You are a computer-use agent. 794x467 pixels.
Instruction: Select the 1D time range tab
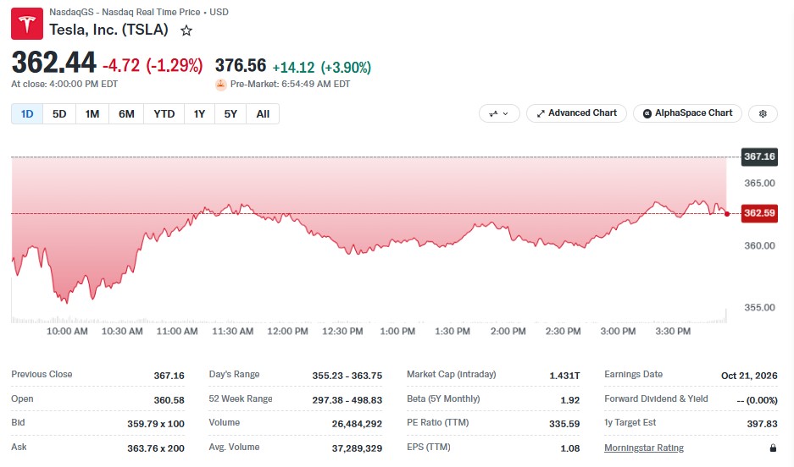click(27, 113)
